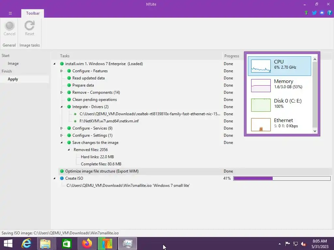
Task: Open the Discord link icon
Action: pos(322,13)
